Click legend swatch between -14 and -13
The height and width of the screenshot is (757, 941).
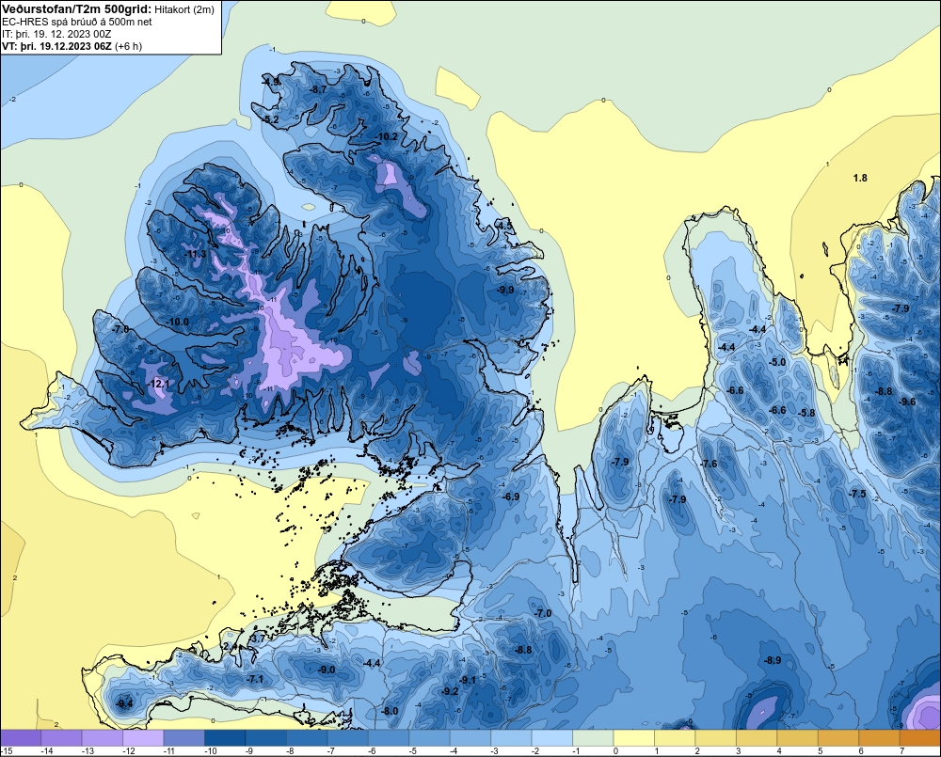pyautogui.click(x=62, y=738)
